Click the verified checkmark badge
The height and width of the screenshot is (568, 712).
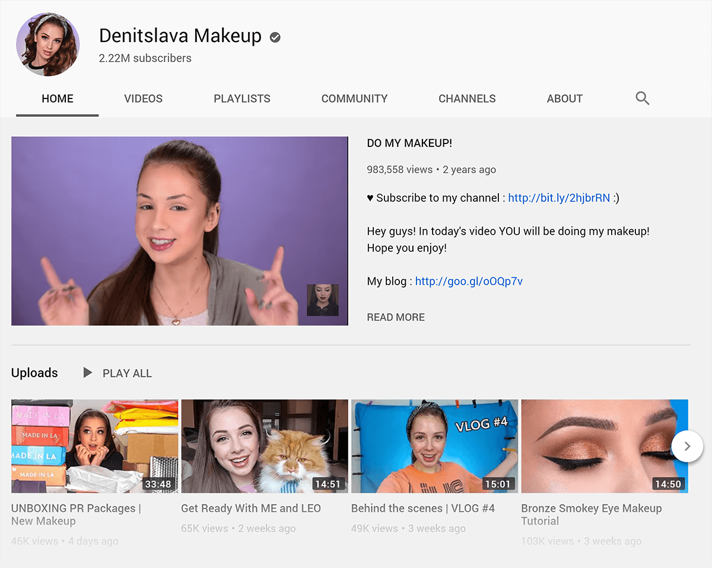(275, 37)
